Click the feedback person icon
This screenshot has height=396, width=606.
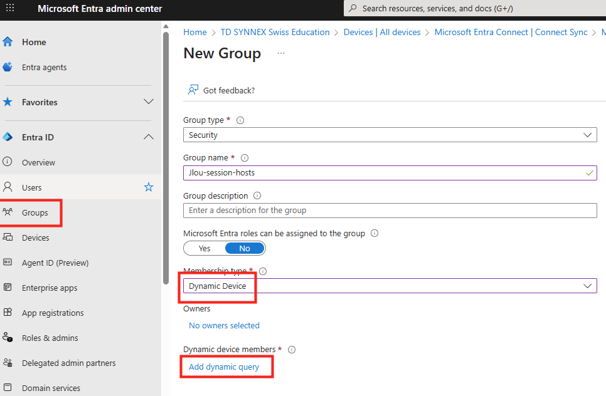click(x=193, y=90)
